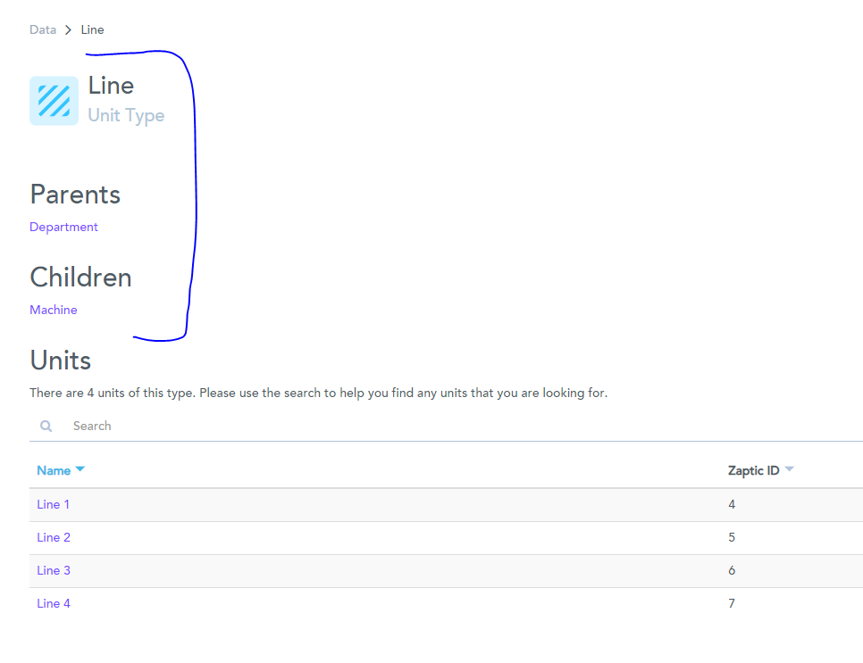Open the Line 1 unit
Image resolution: width=863 pixels, height=663 pixels.
[54, 505]
